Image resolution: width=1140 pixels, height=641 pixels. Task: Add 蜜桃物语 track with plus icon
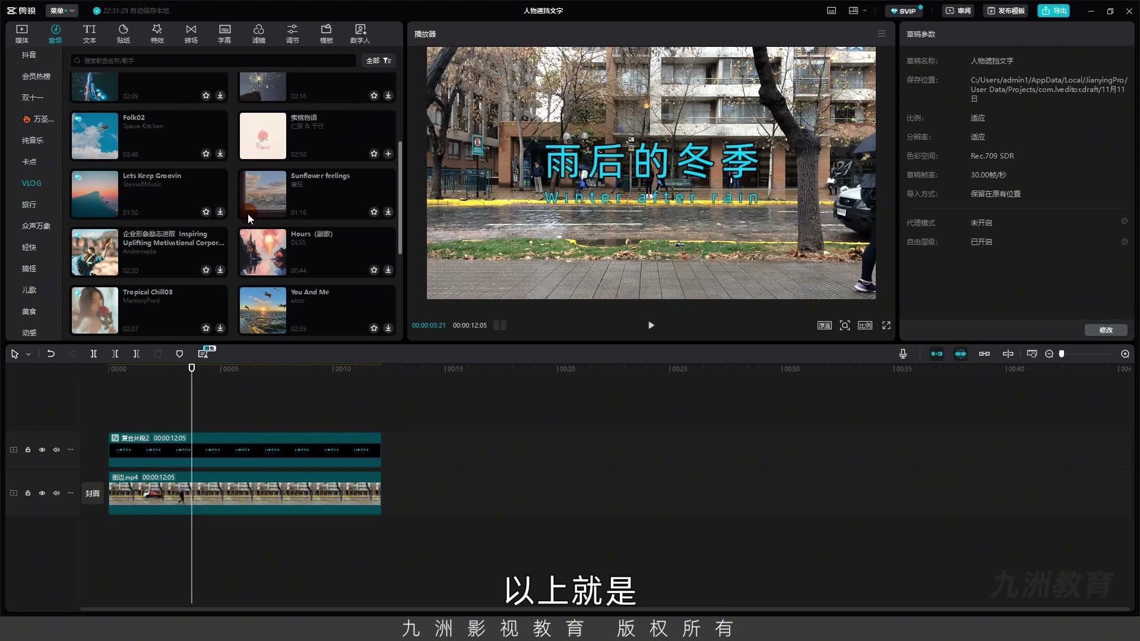tap(388, 154)
